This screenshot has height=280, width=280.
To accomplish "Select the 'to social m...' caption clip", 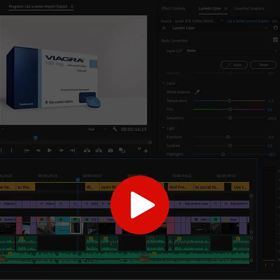I will (209, 187).
